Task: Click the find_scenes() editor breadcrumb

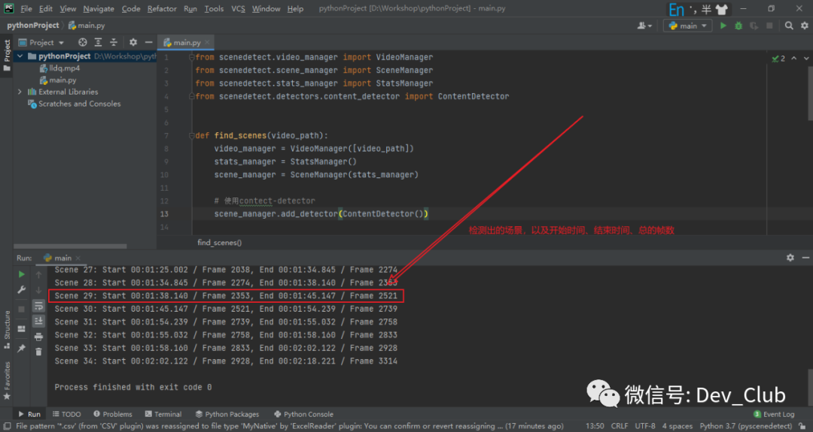Action: (219, 243)
